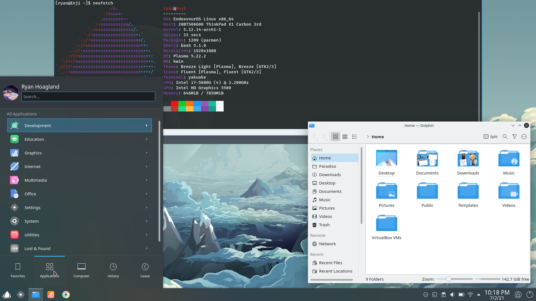Viewport: 536px width, 301px height.
Task: Select Recent Files in Dolphin sidebar
Action: tap(331, 263)
